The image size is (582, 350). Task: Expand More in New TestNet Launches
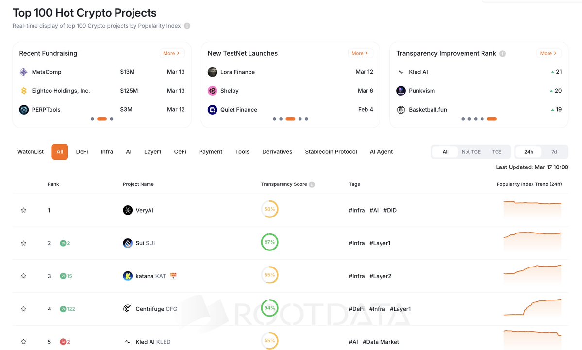[360, 53]
